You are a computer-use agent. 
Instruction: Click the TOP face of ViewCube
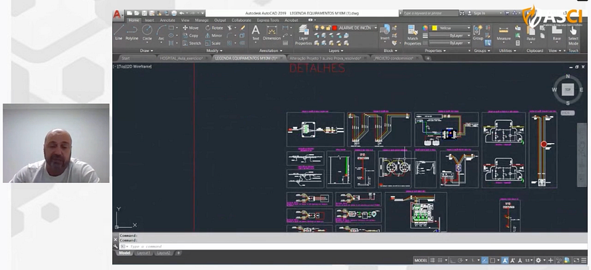pos(567,90)
